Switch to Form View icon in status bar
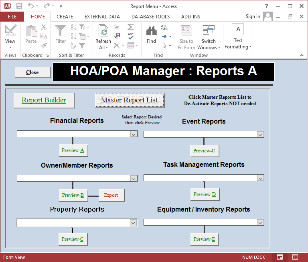Viewport: 308px width, 262px height. [x=280, y=257]
